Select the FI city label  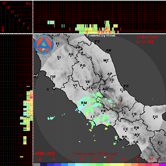(57, 44)
